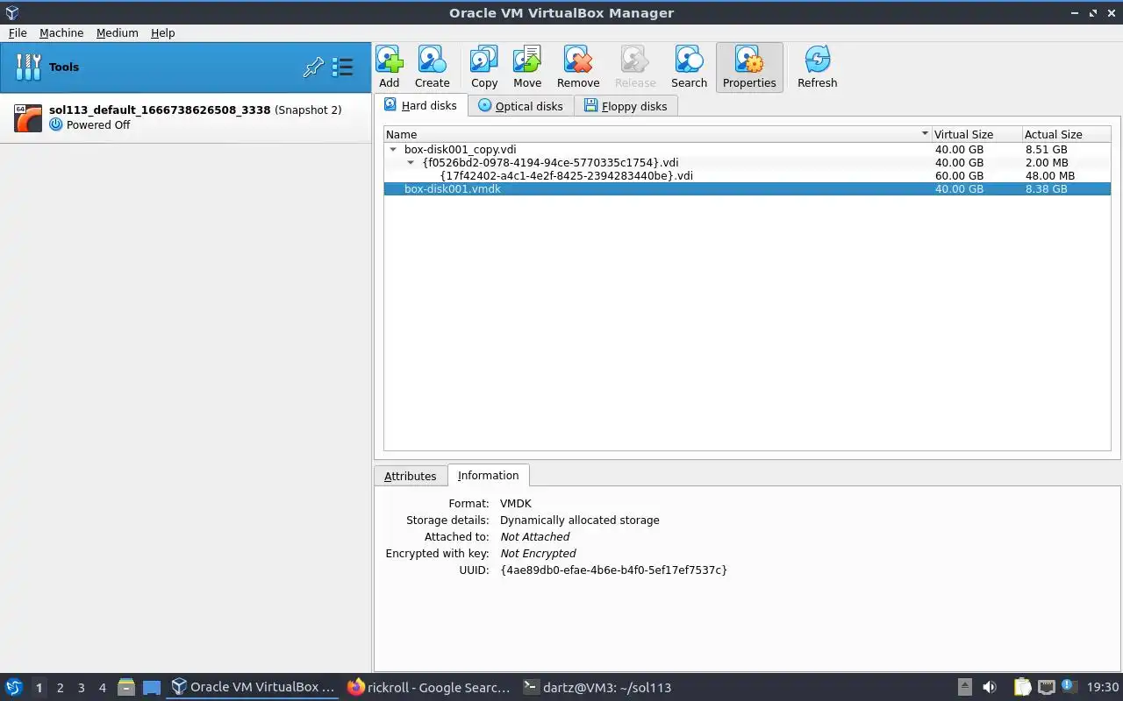1123x701 pixels.
Task: Click the Create disk toolbar icon
Action: [432, 67]
